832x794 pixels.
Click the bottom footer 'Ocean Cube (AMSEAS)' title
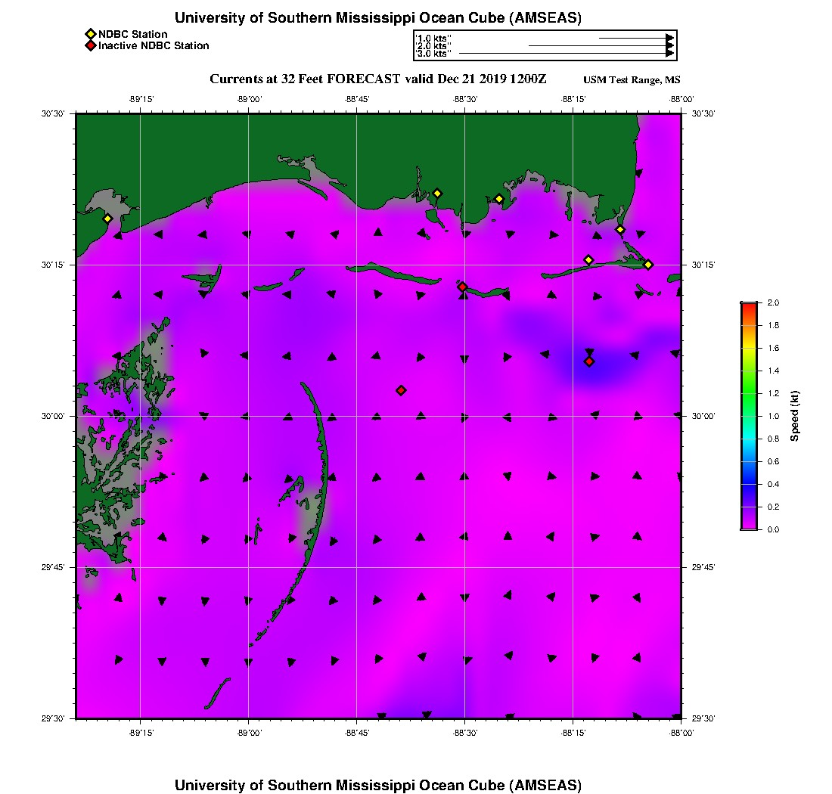(378, 785)
